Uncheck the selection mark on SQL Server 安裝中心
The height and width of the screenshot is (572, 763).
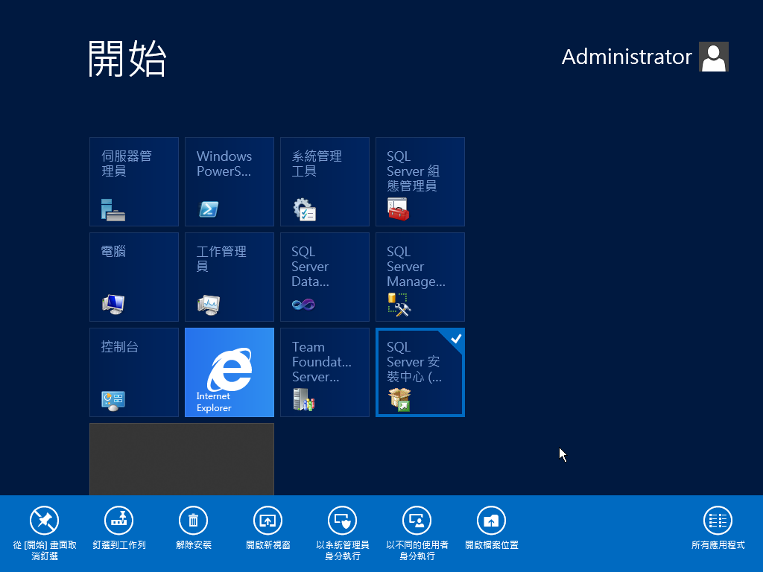(x=456, y=339)
